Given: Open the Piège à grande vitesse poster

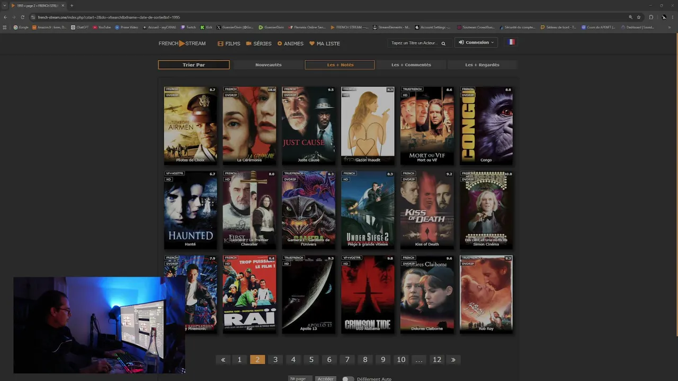Looking at the screenshot, I should coord(368,210).
